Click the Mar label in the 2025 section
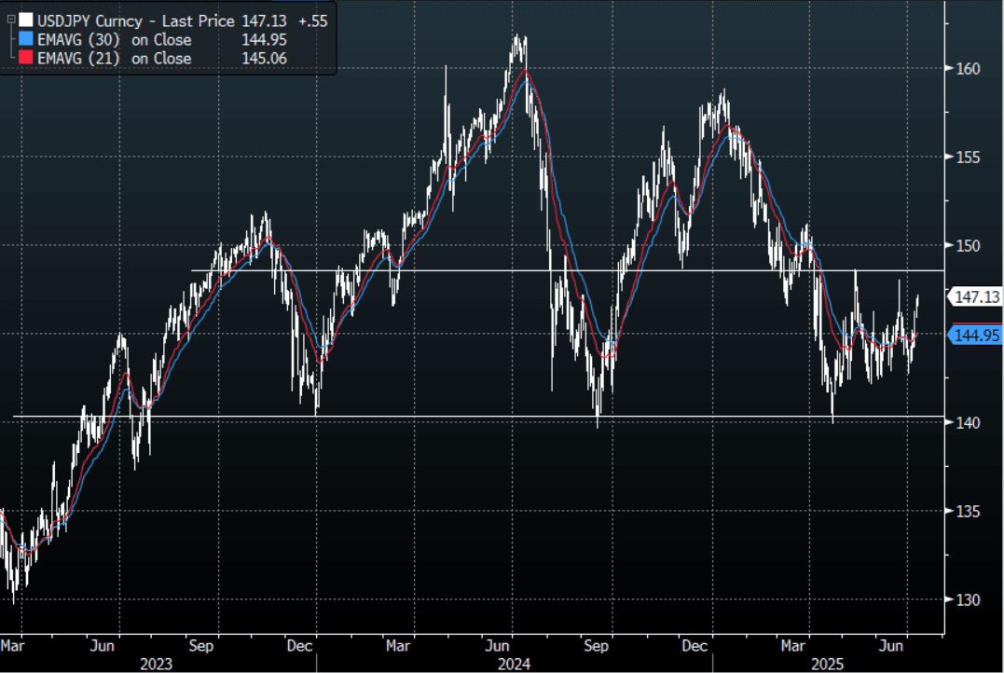Screen dimensions: 1004x673 (792, 645)
